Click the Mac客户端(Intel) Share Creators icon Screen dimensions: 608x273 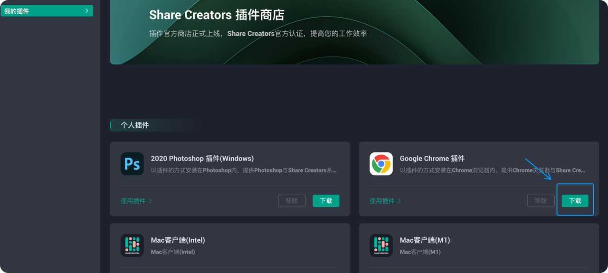click(x=132, y=245)
